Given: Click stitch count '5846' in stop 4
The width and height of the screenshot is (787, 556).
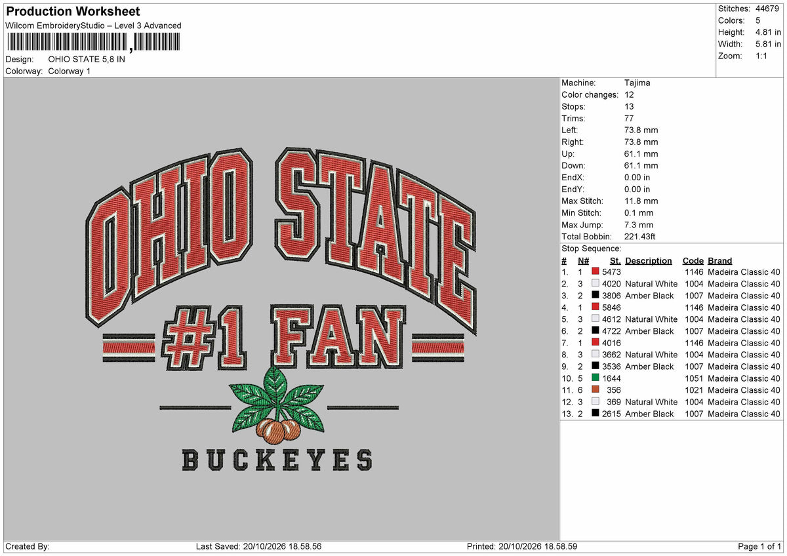Looking at the screenshot, I should point(611,308).
